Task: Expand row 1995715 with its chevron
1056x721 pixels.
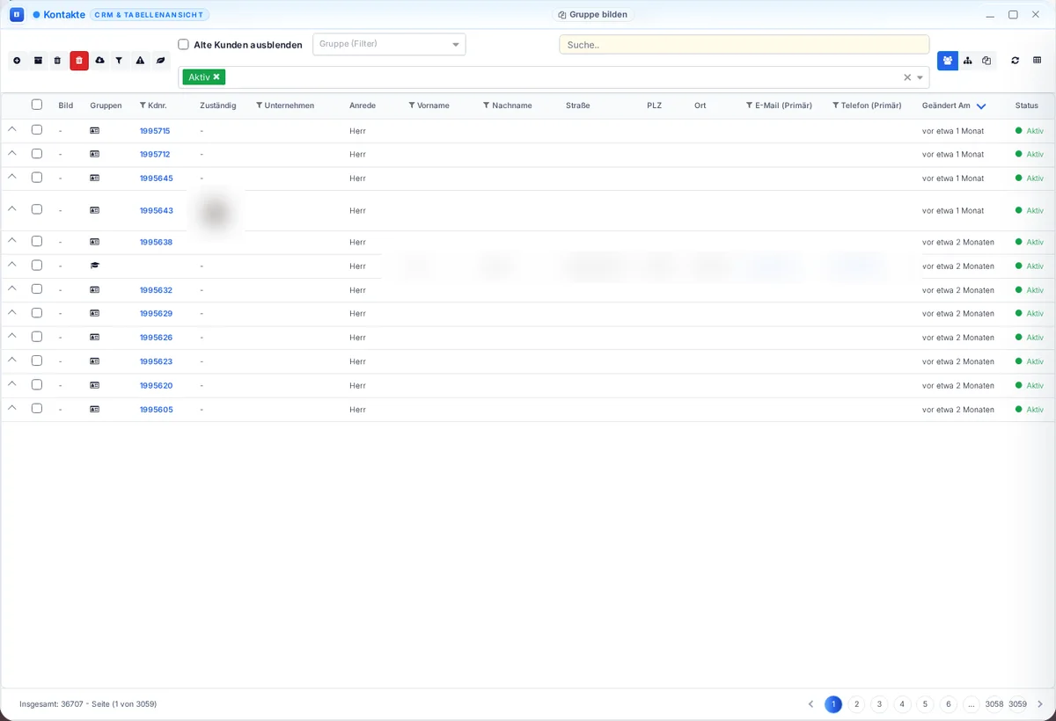Action: [x=12, y=129]
